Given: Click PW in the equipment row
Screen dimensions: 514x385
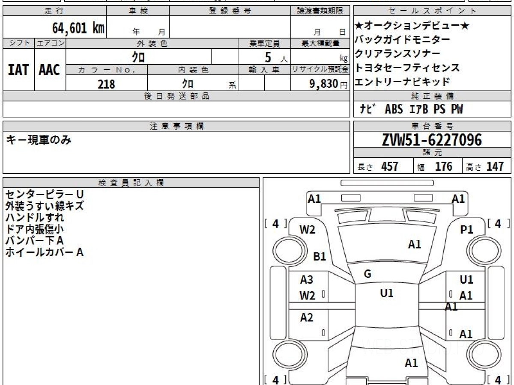Looking at the screenshot, I should point(457,110).
